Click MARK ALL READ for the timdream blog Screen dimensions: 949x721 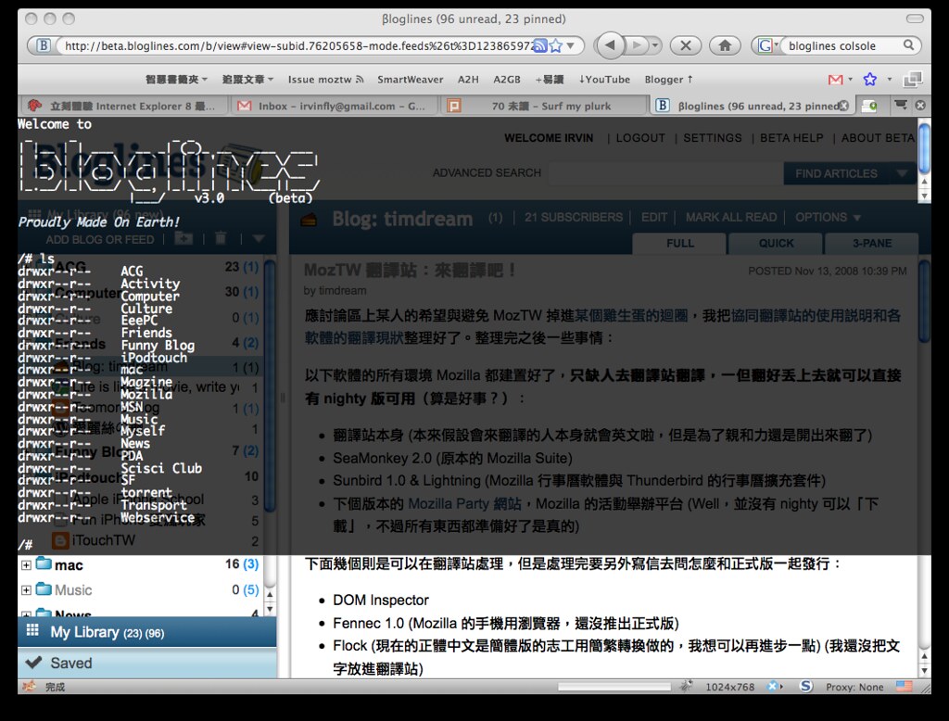point(731,217)
